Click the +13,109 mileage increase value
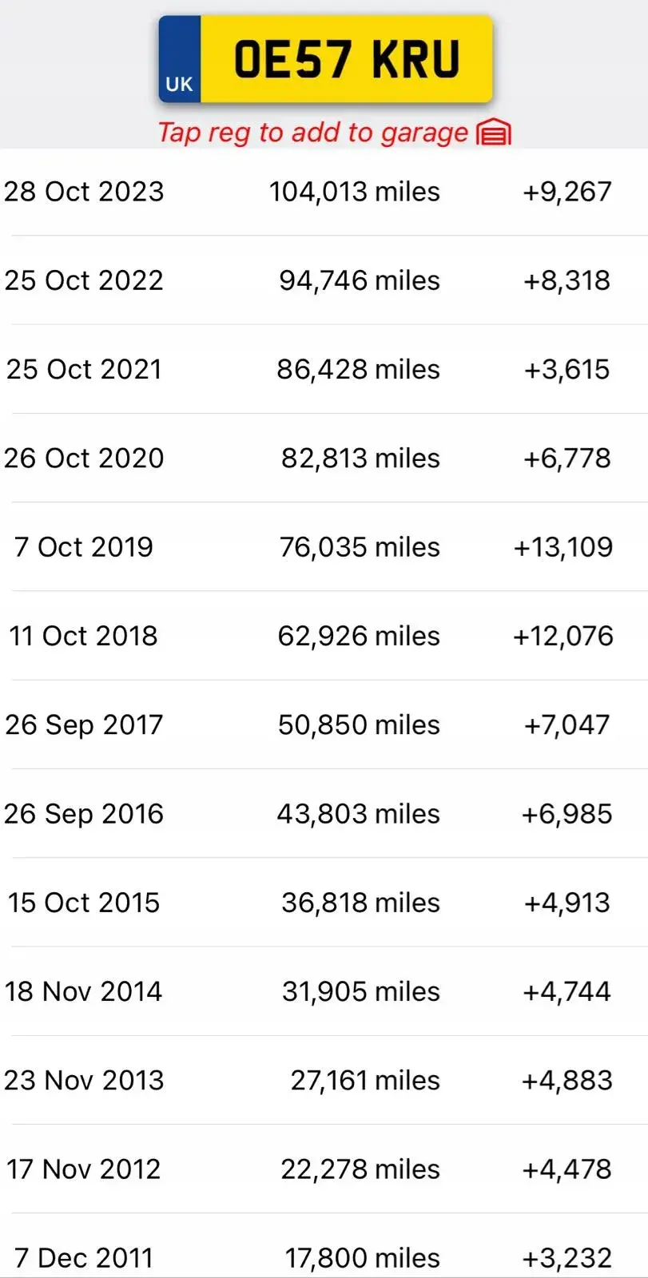The width and height of the screenshot is (648, 1278). coord(563,547)
